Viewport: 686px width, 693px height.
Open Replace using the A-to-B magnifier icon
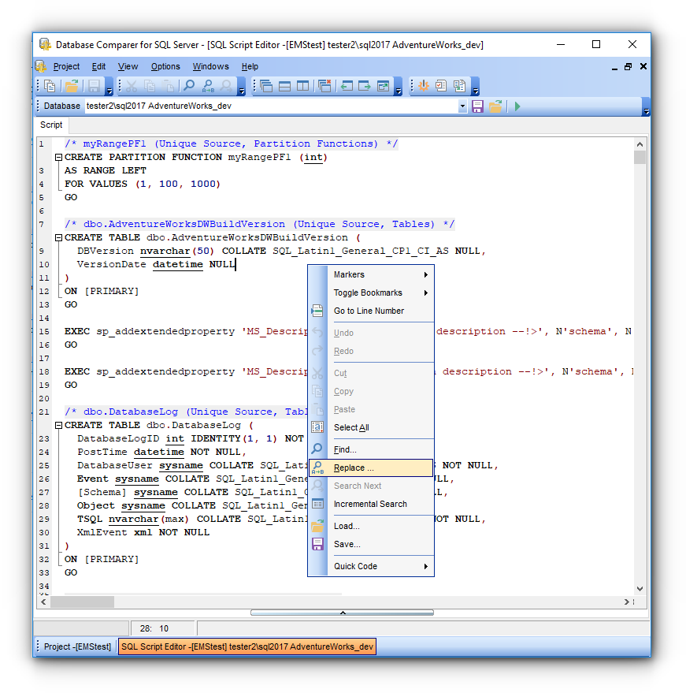[x=210, y=86]
